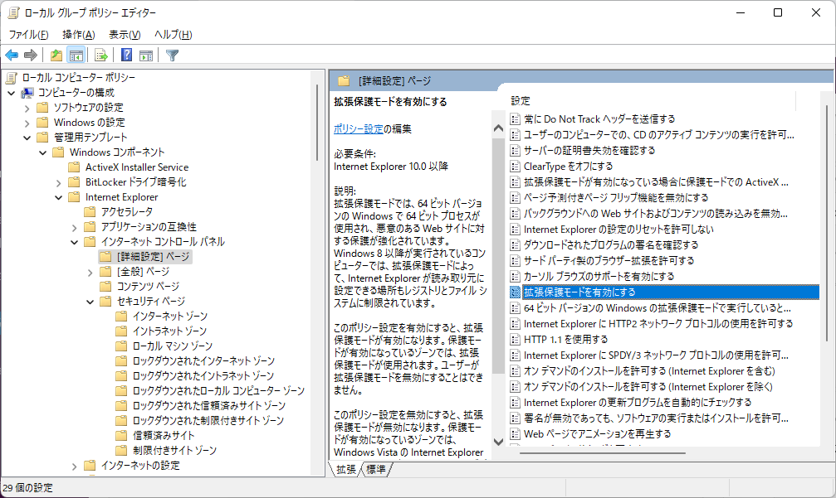Open the 操作(A) menu
The image size is (836, 498).
pyautogui.click(x=78, y=35)
